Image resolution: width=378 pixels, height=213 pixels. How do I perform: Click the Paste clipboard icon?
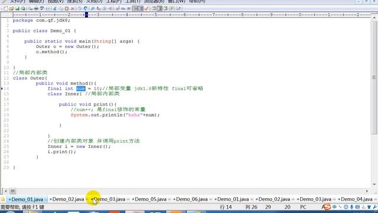[67, 8]
